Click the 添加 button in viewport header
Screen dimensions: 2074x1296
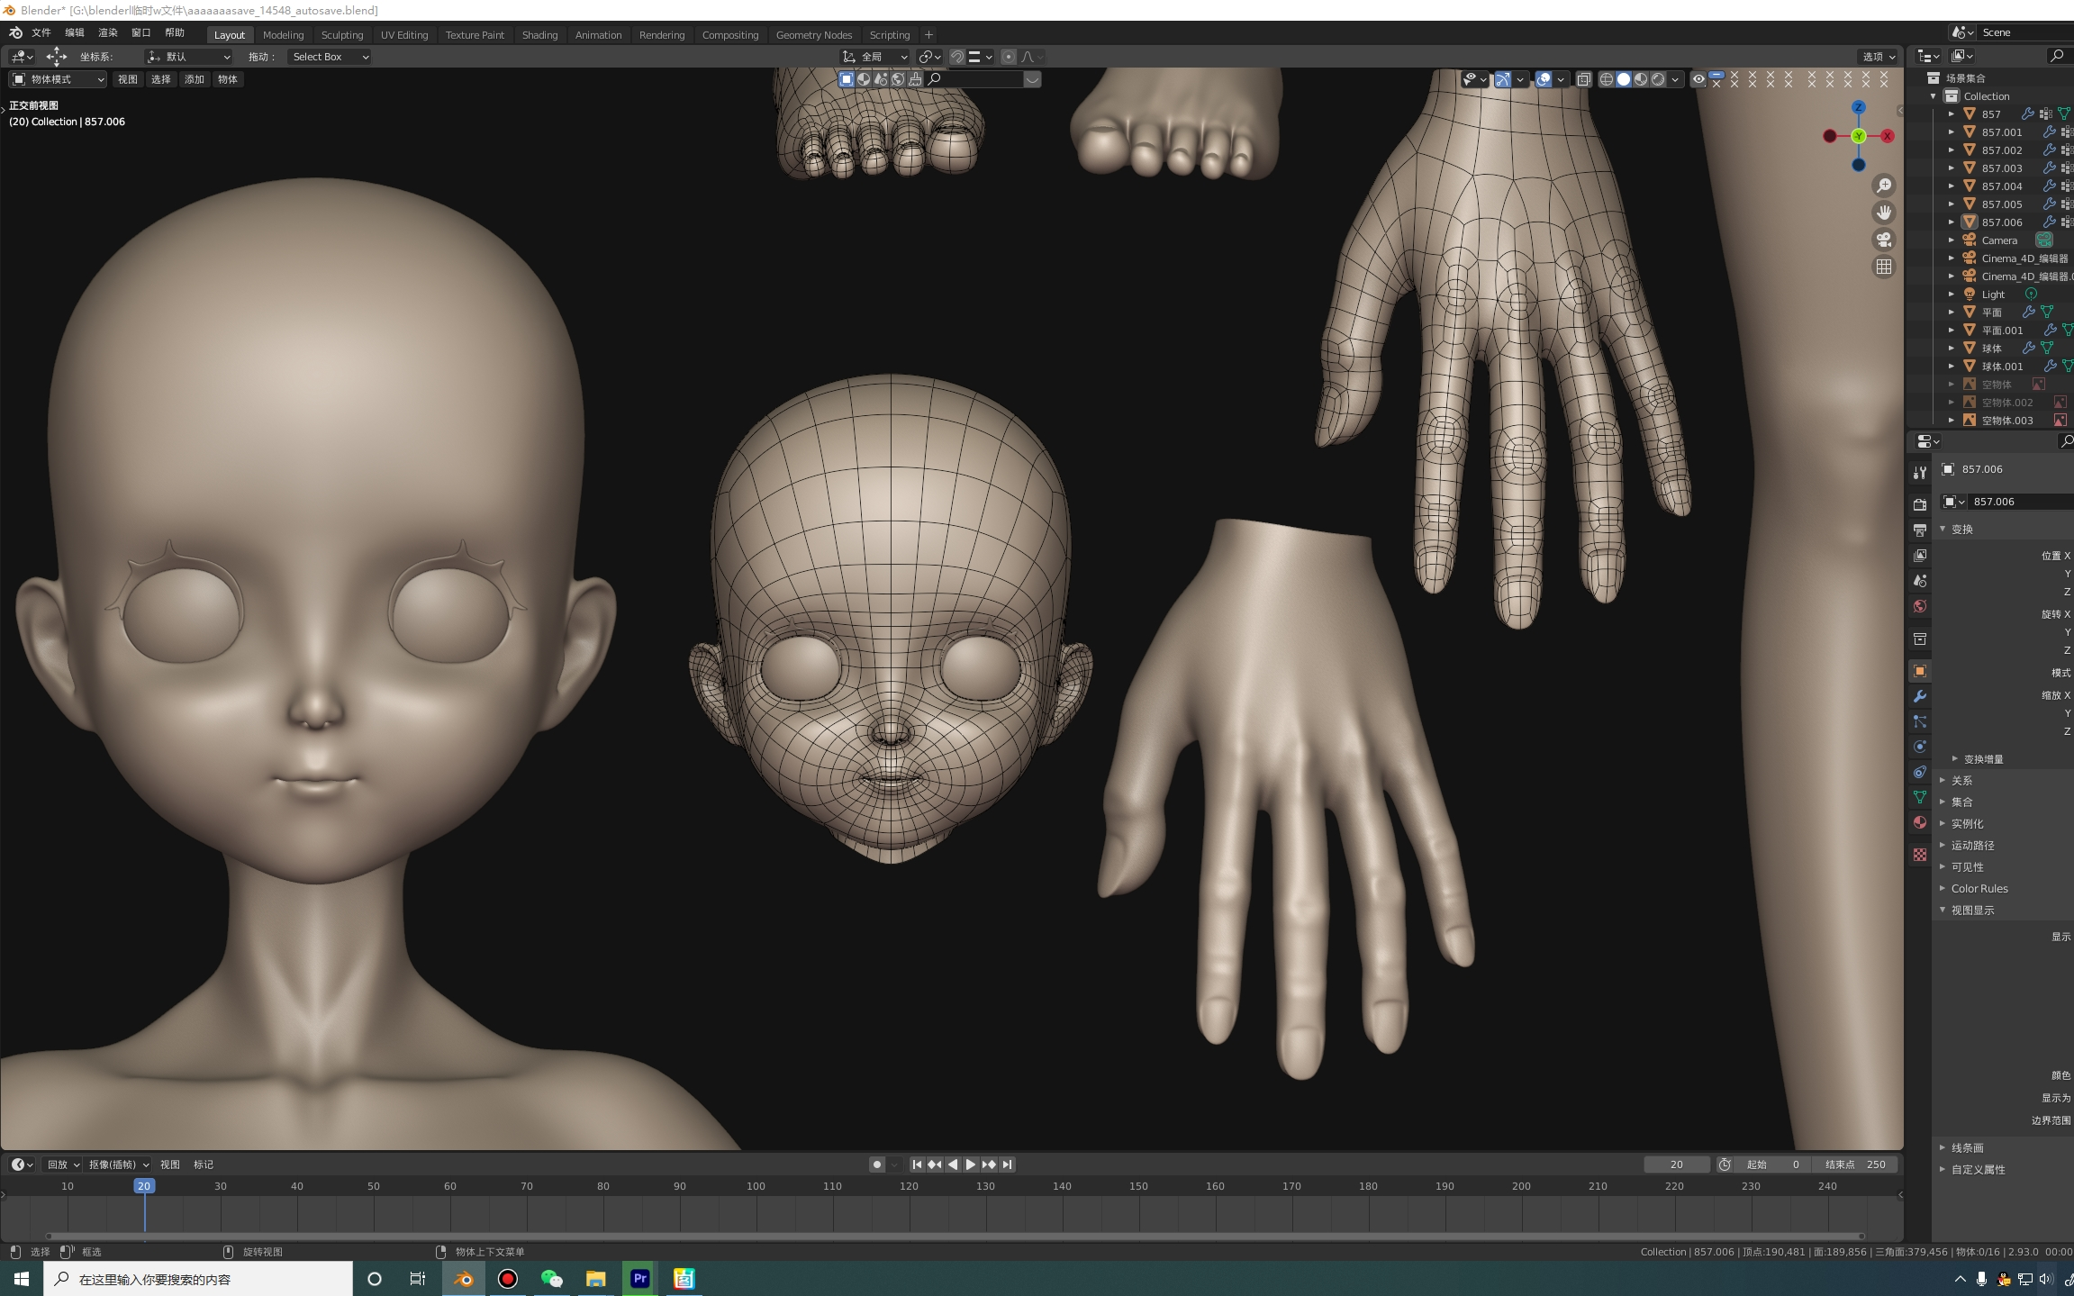click(194, 79)
